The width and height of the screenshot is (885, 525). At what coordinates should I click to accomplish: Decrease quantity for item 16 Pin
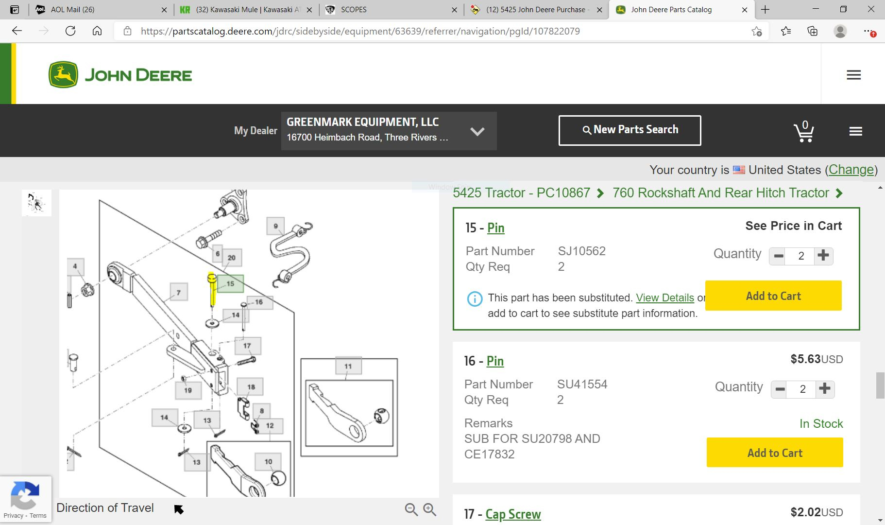pos(780,389)
